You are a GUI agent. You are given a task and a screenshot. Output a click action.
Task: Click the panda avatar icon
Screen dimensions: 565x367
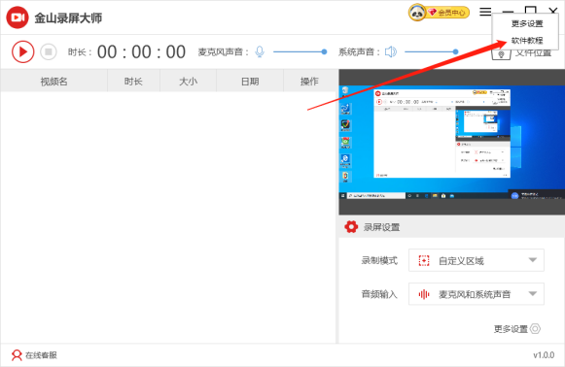[417, 13]
